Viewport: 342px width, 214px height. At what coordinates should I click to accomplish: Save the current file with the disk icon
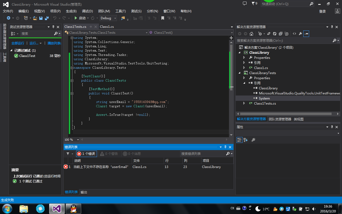(41, 18)
